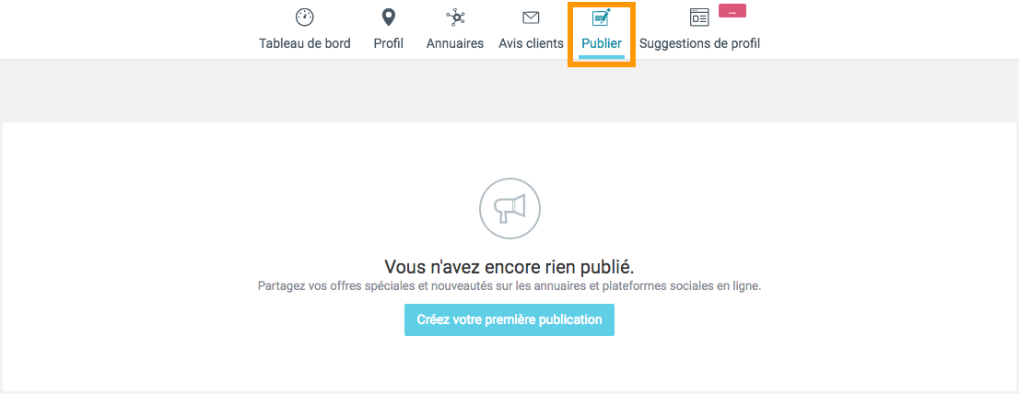Click the Publier pencil-and-note icon
This screenshot has height=394, width=1019.
pos(602,17)
